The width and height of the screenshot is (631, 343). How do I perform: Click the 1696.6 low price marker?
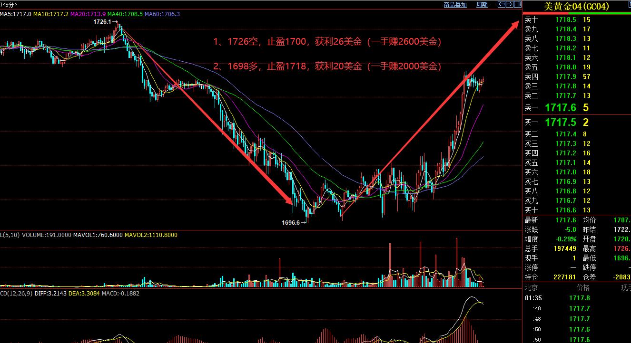[x=291, y=222]
